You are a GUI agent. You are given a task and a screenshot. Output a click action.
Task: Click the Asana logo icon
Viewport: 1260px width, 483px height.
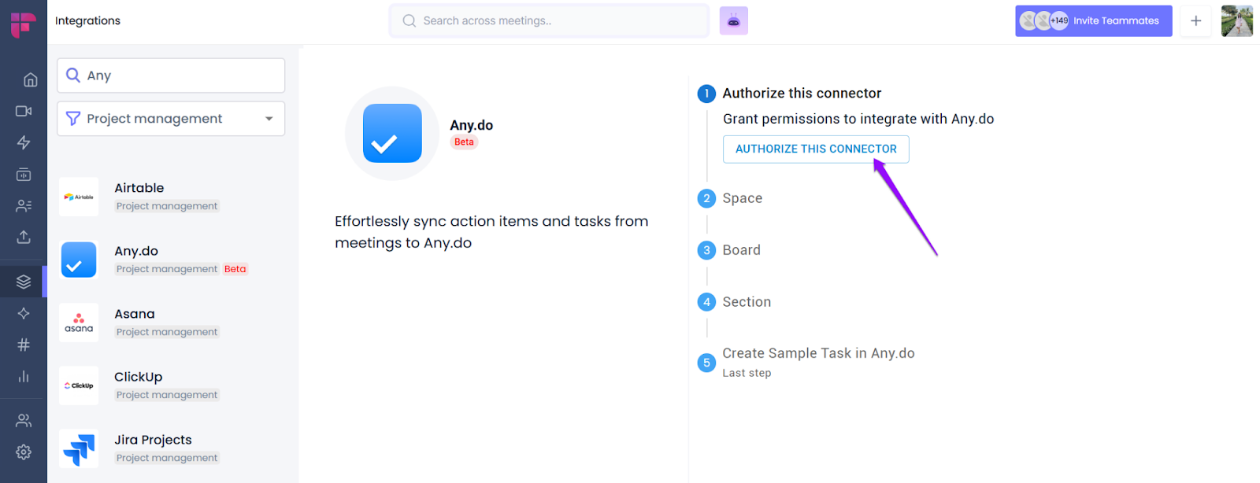[79, 323]
